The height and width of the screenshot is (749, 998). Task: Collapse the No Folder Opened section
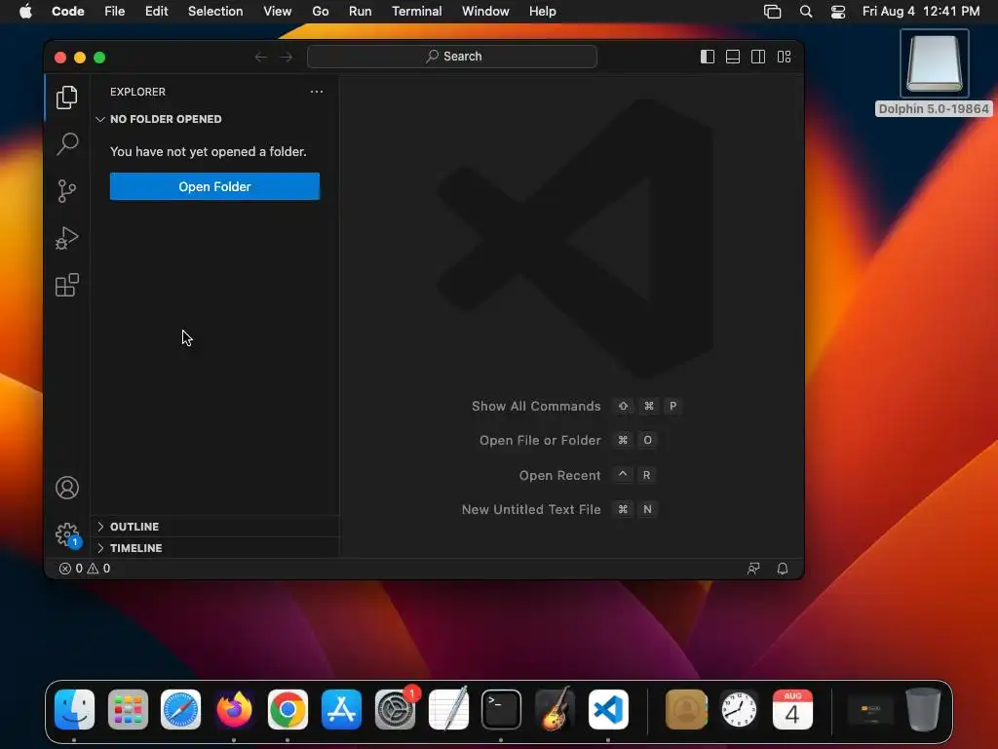click(x=215, y=119)
